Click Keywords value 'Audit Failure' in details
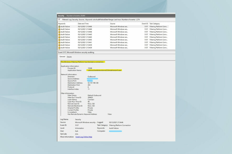 click(114, 128)
